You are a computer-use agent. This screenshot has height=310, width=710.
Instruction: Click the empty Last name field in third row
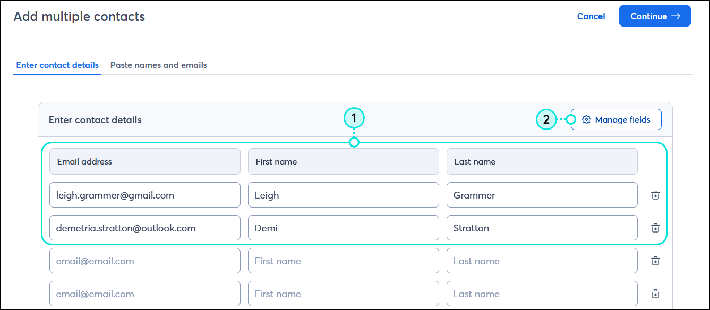542,261
